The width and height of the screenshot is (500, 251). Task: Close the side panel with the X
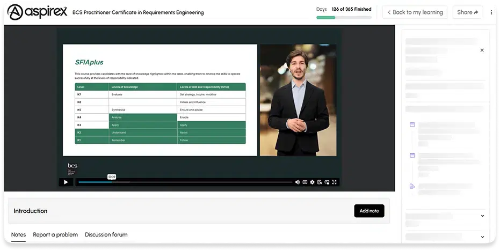[482, 50]
